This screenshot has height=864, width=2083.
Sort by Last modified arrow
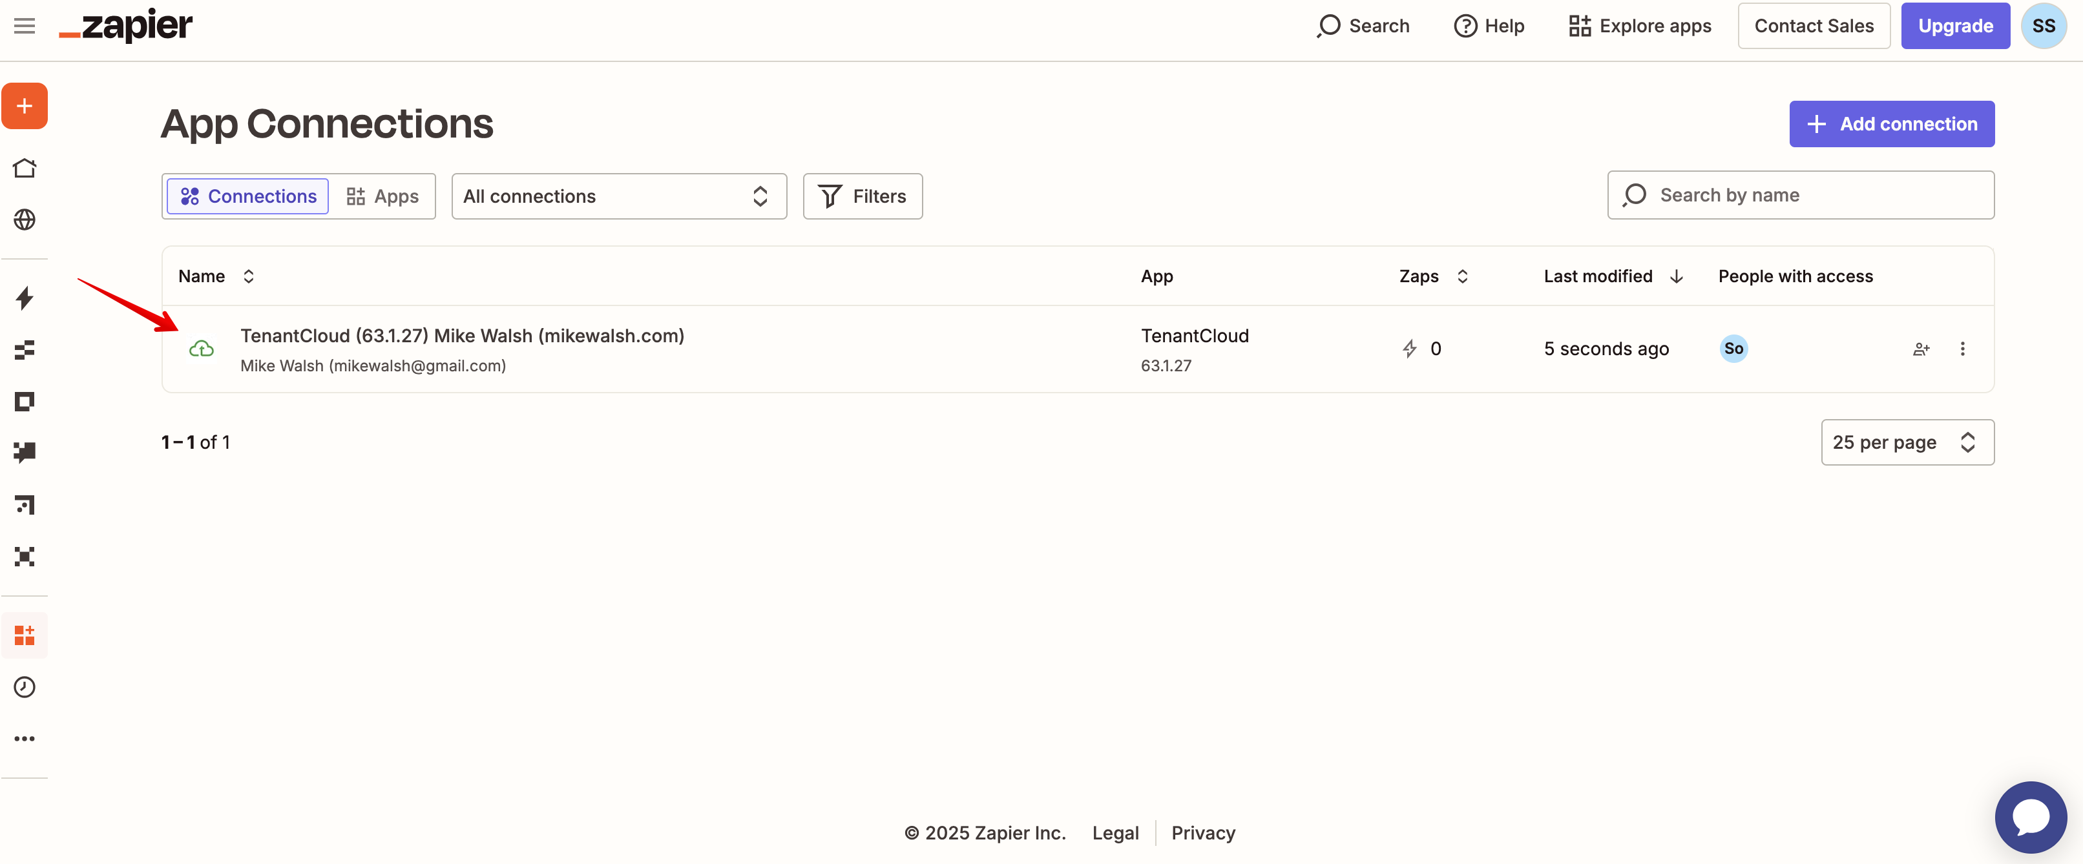click(x=1676, y=276)
